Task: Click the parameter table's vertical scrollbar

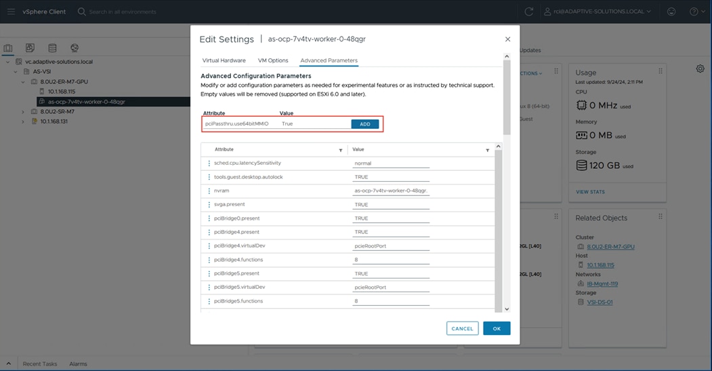Action: [x=498, y=224]
